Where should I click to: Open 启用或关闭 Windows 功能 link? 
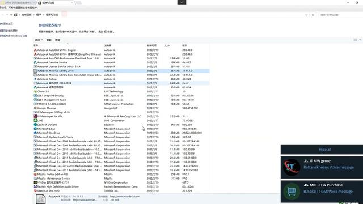point(14,36)
